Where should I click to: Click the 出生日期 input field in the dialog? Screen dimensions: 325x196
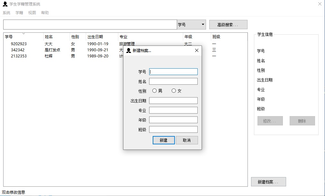(x=173, y=100)
